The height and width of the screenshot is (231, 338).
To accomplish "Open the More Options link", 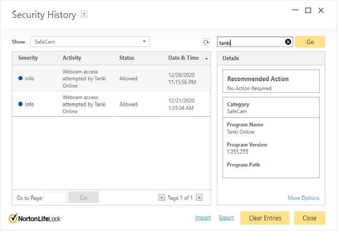I will click(303, 198).
